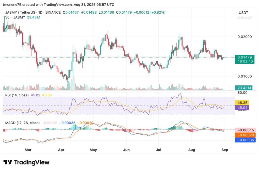This screenshot has width=260, height=171.
Task: Click the Mar label on time axis
Action: pyautogui.click(x=28, y=150)
